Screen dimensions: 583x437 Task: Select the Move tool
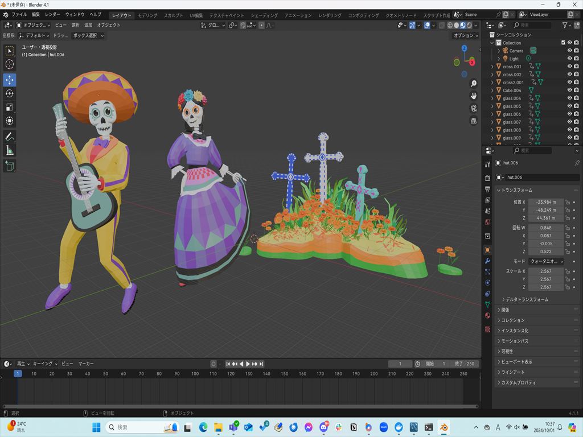point(10,80)
